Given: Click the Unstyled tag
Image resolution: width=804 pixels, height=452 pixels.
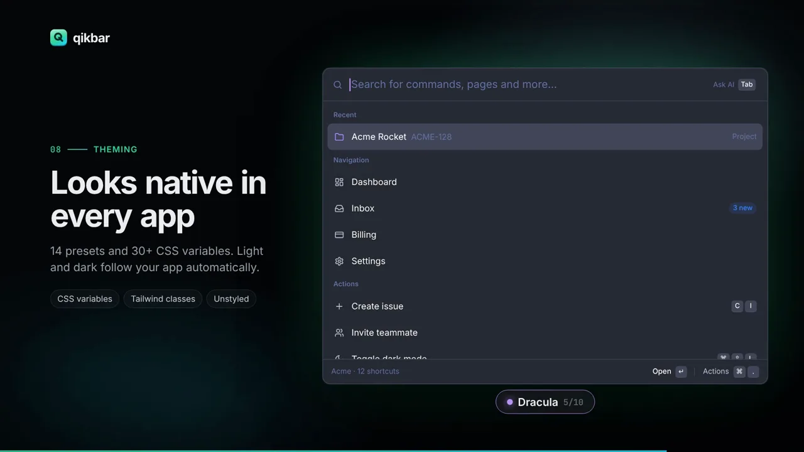Looking at the screenshot, I should click(231, 299).
